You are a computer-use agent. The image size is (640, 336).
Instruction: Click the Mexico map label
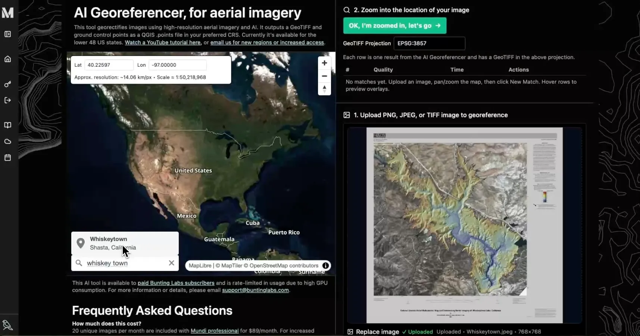pos(187,216)
